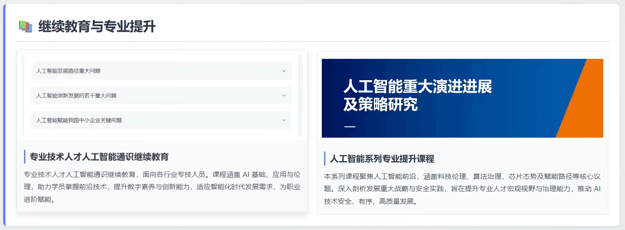Image resolution: width=625 pixels, height=230 pixels.
Task: Expand the 人工智能发展路径重大问题 chevron
Action: [x=284, y=71]
